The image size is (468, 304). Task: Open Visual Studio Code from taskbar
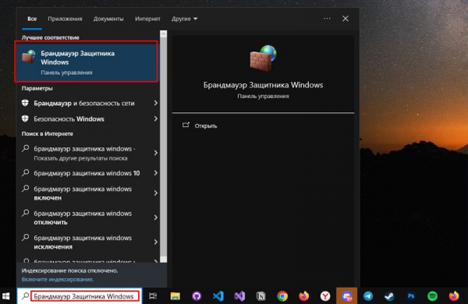click(x=218, y=296)
